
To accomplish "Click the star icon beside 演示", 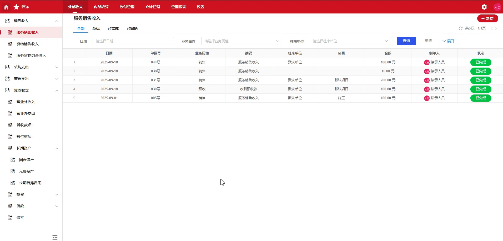I will (16, 7).
